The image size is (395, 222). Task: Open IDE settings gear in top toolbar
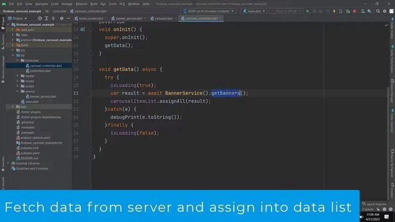tap(385, 11)
